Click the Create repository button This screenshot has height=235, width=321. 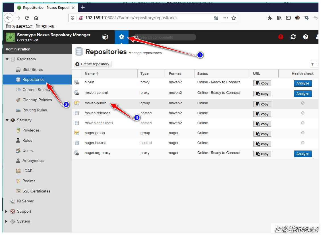click(93, 64)
